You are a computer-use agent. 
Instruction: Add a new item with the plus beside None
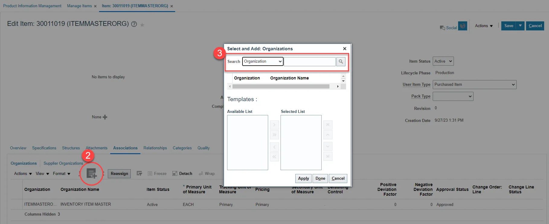tap(105, 117)
